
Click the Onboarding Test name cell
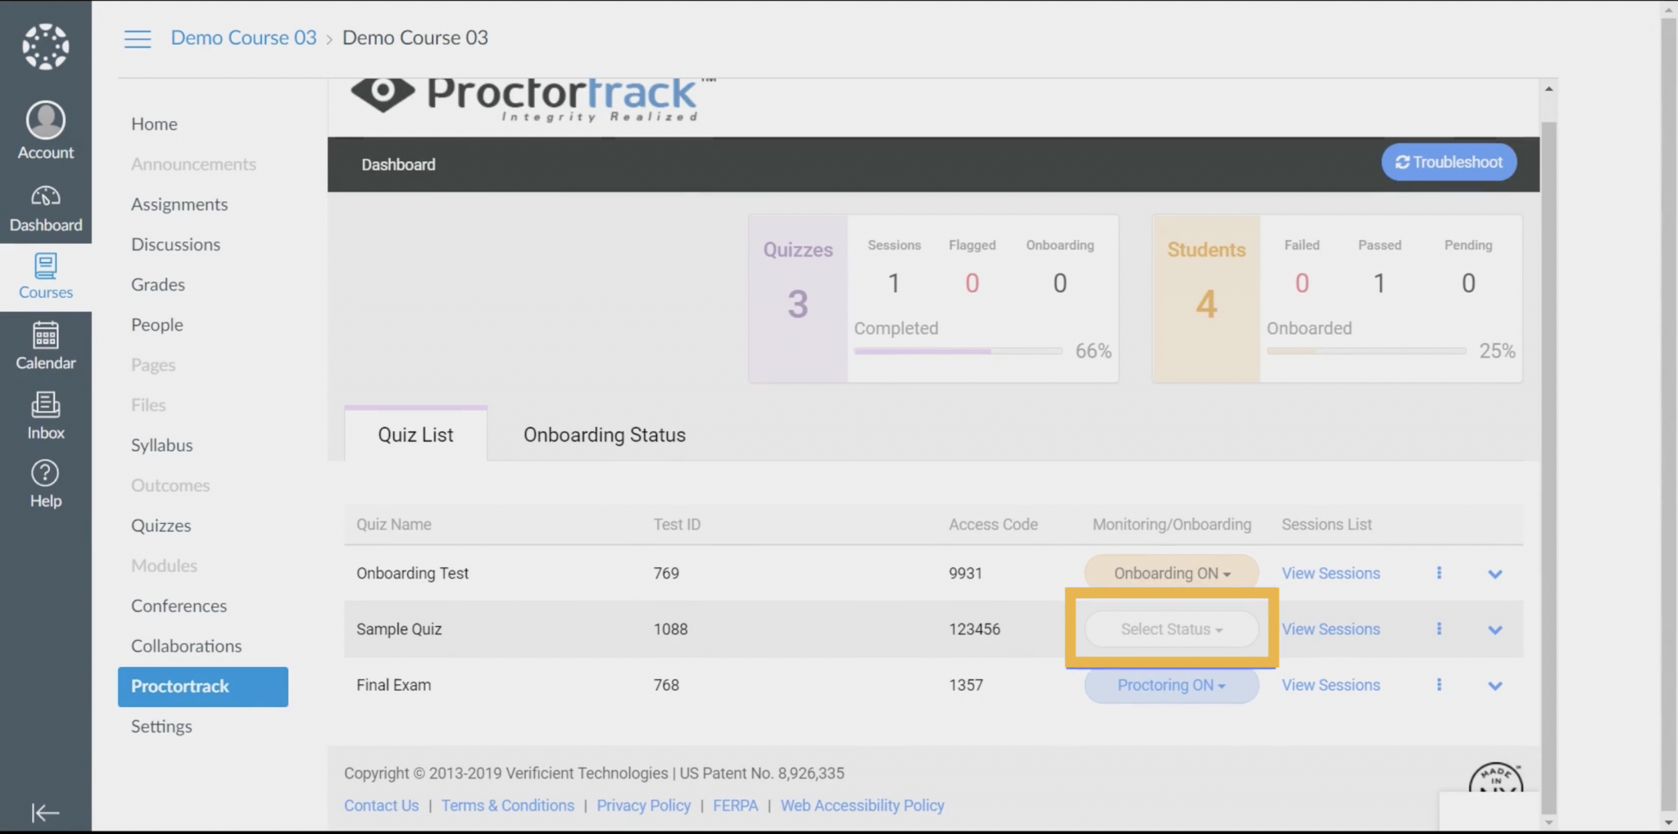click(x=412, y=573)
